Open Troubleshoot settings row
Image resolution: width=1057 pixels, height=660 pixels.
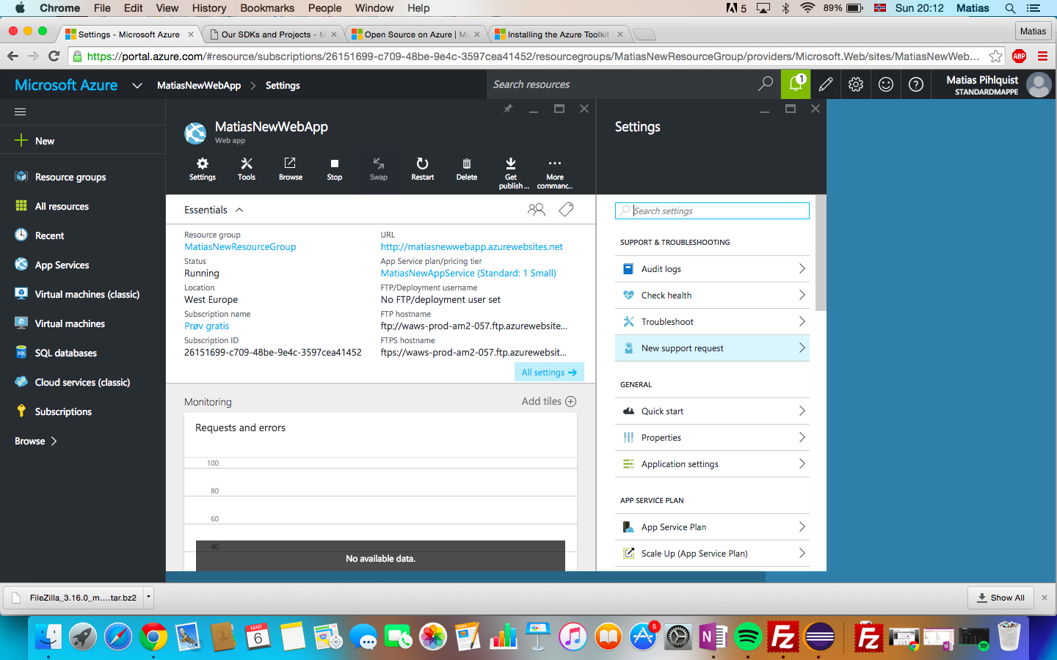[x=712, y=322]
